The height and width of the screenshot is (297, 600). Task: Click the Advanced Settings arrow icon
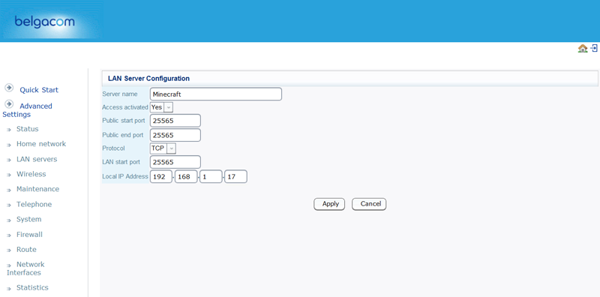(x=9, y=103)
